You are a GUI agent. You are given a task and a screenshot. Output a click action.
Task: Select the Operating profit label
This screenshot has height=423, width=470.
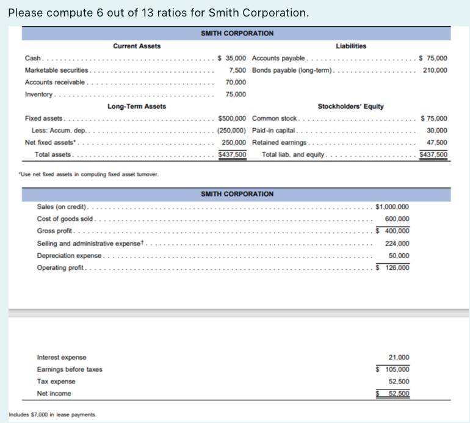coord(60,268)
